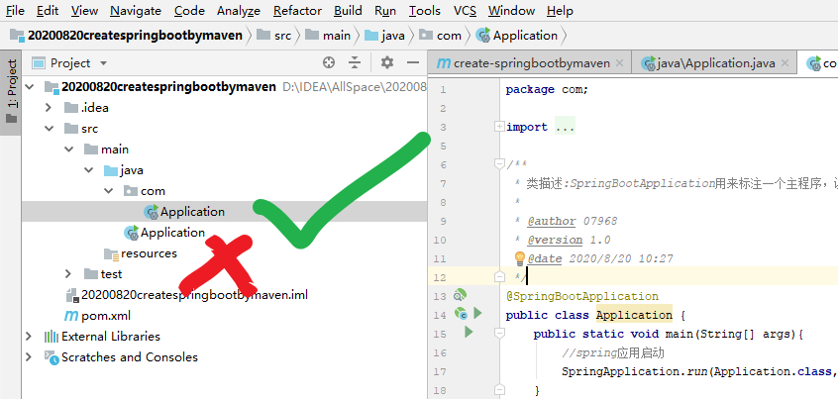
Task: Open the Build menu
Action: tap(348, 11)
